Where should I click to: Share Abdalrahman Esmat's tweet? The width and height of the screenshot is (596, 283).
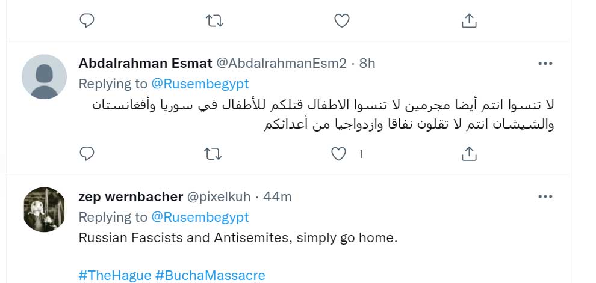click(x=468, y=154)
